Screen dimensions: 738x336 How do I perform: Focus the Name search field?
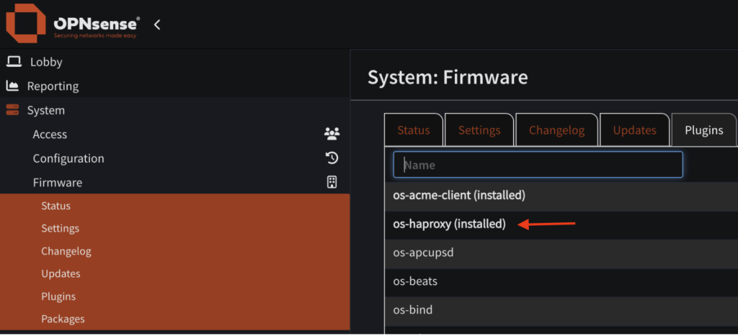tap(538, 165)
